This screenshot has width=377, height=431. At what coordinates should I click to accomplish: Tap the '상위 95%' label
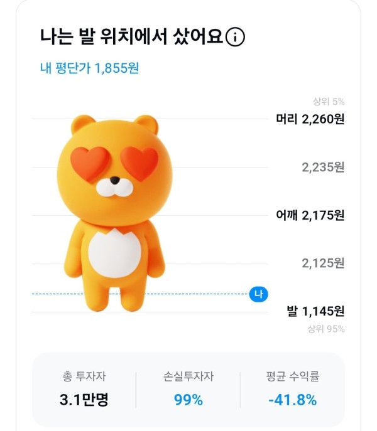coord(327,329)
